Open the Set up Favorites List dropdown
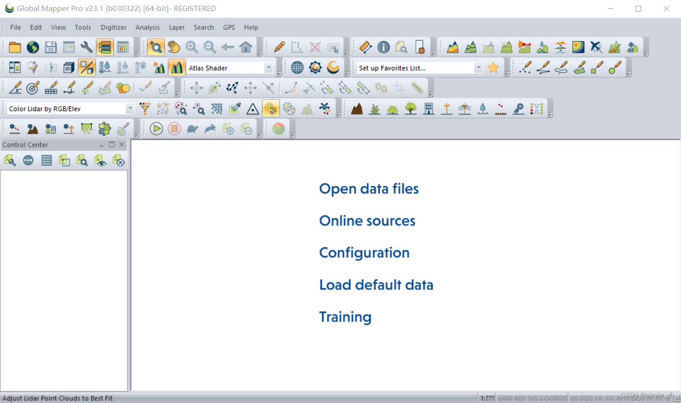The height and width of the screenshot is (403, 681). 478,68
